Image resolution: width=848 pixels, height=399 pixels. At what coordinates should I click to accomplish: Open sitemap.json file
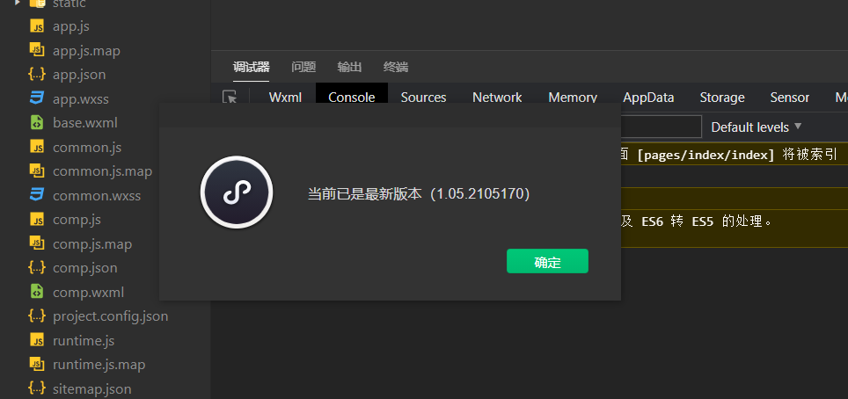(x=92, y=388)
